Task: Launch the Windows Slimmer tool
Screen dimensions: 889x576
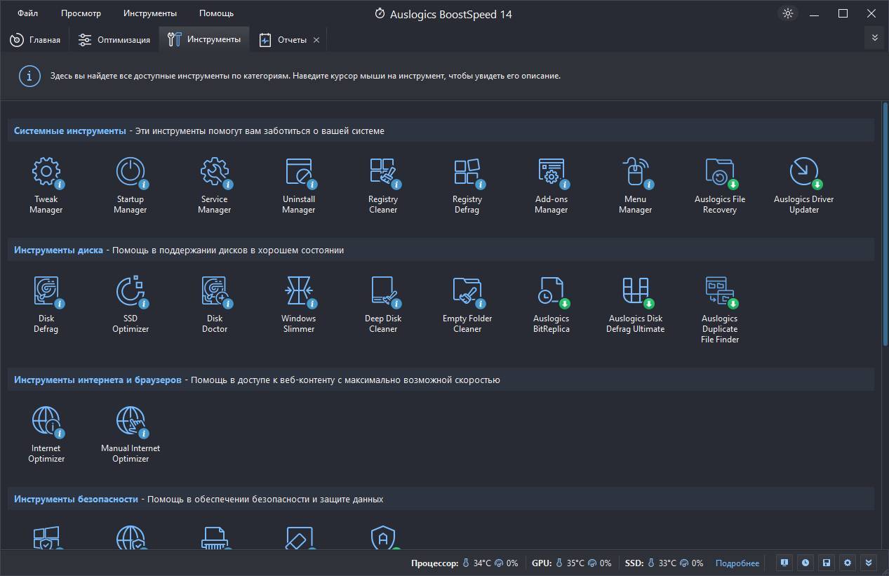Action: (x=299, y=304)
